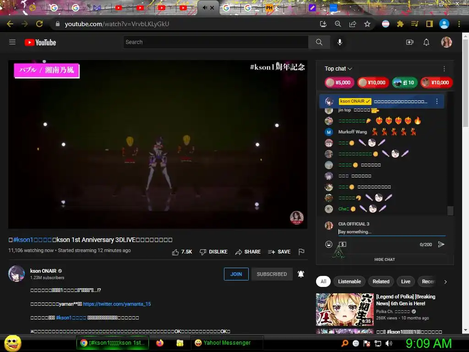Viewport: 469px width, 352px height.
Task: Click the system tray search magnifier
Action: click(345, 343)
